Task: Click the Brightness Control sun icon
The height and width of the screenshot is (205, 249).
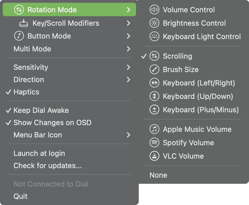Action: click(154, 23)
